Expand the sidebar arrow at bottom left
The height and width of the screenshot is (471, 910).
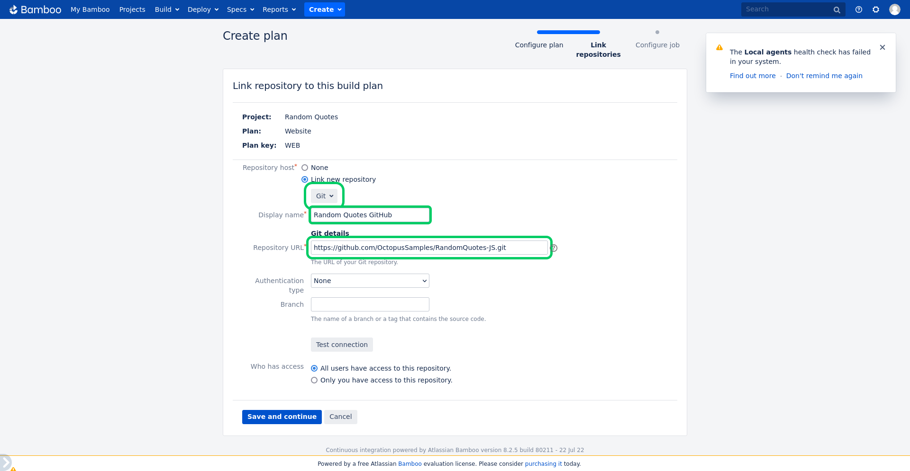tap(5, 462)
